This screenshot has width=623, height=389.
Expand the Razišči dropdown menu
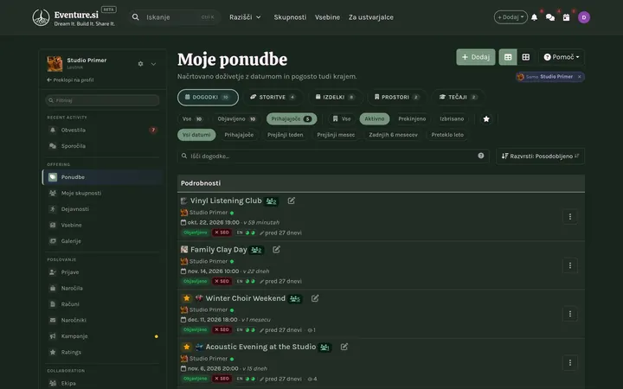245,17
